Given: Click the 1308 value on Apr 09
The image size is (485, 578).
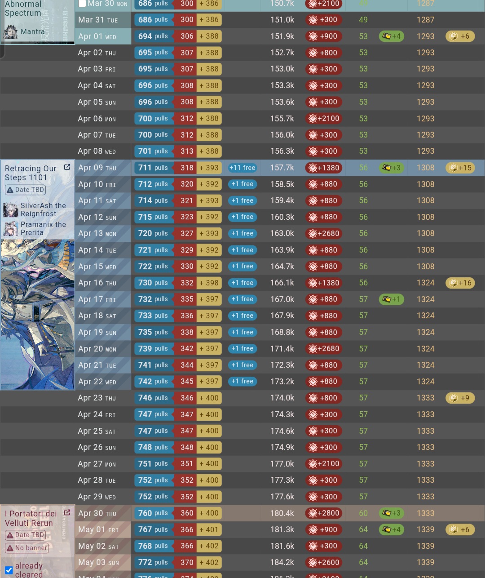Looking at the screenshot, I should click(x=425, y=168).
